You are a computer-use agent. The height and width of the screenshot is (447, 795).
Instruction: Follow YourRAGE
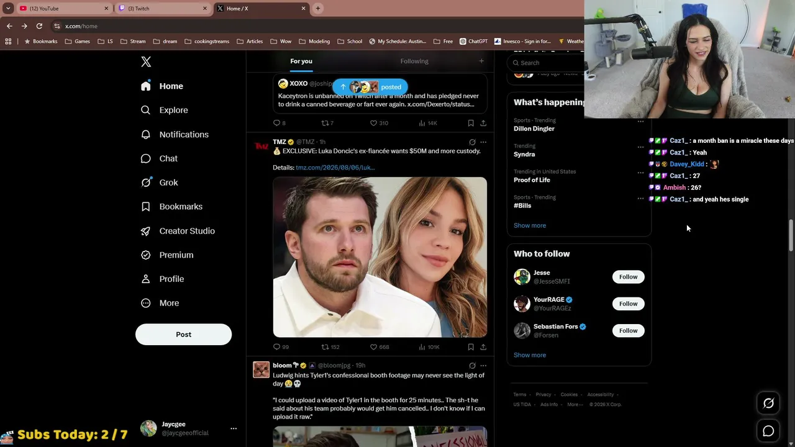click(628, 304)
